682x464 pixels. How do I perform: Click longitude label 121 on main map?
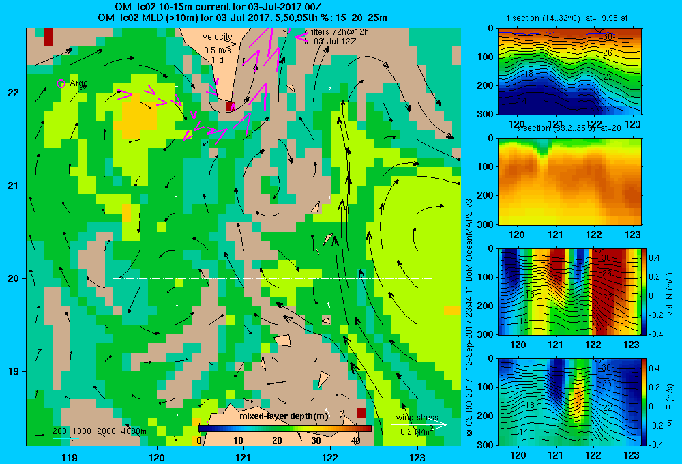coord(243,457)
